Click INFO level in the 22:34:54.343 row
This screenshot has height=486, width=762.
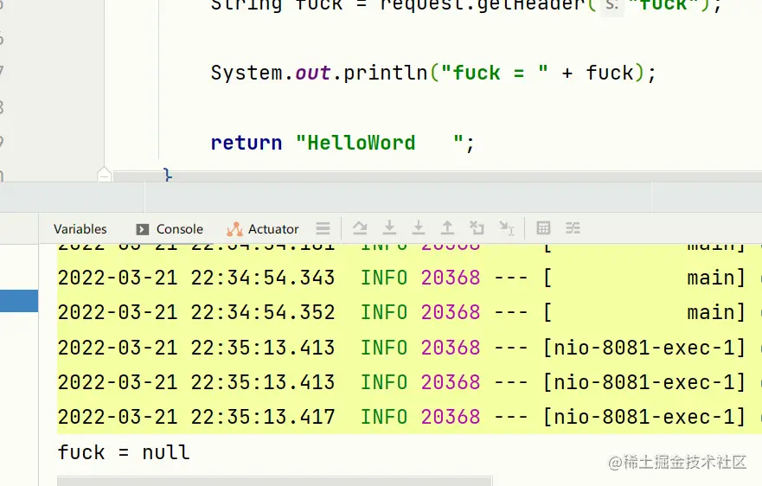384,278
